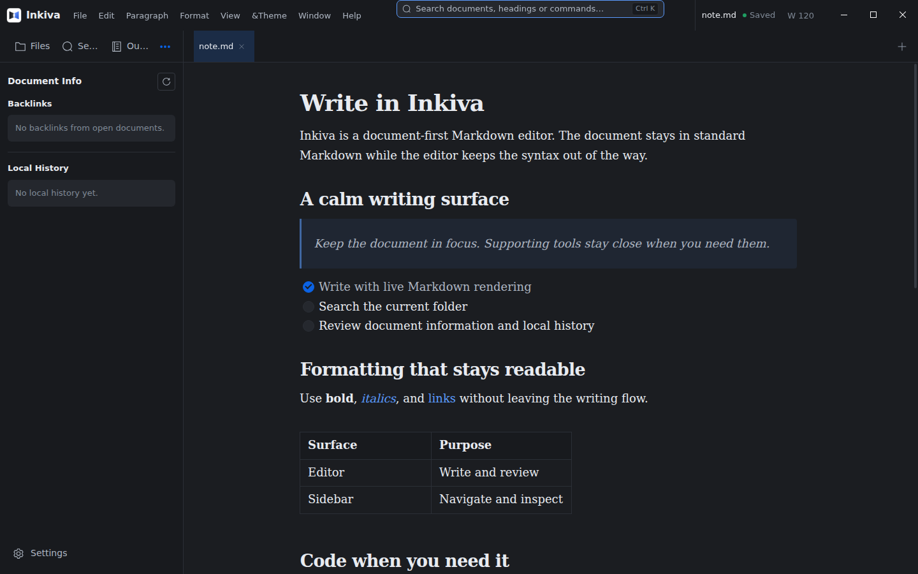The image size is (918, 574).
Task: Click 'No local history yet.' message
Action: [91, 193]
